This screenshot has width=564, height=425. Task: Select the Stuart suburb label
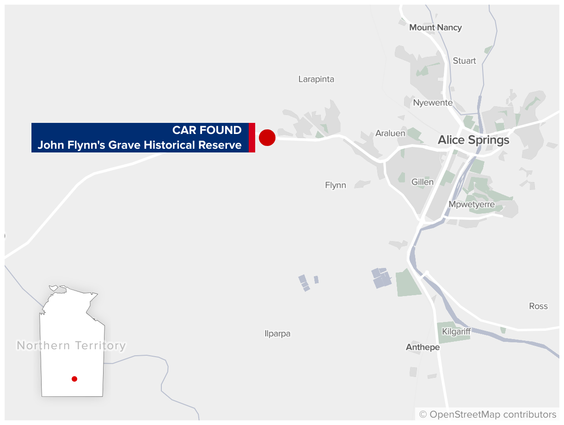pyautogui.click(x=464, y=61)
